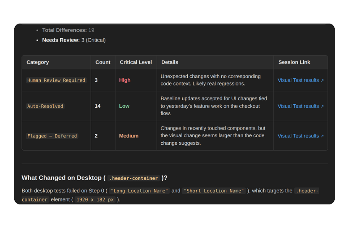Click details text about unexpected changes
Screen dimensions: 349x228
coord(210,80)
